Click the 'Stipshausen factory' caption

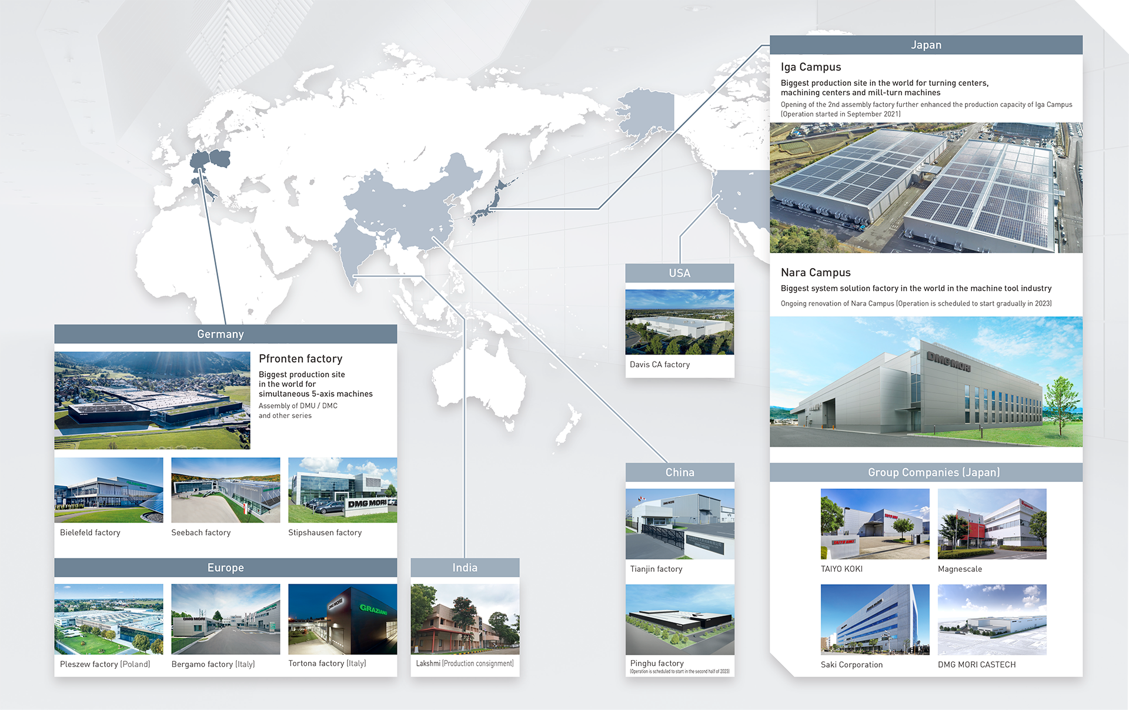(325, 532)
